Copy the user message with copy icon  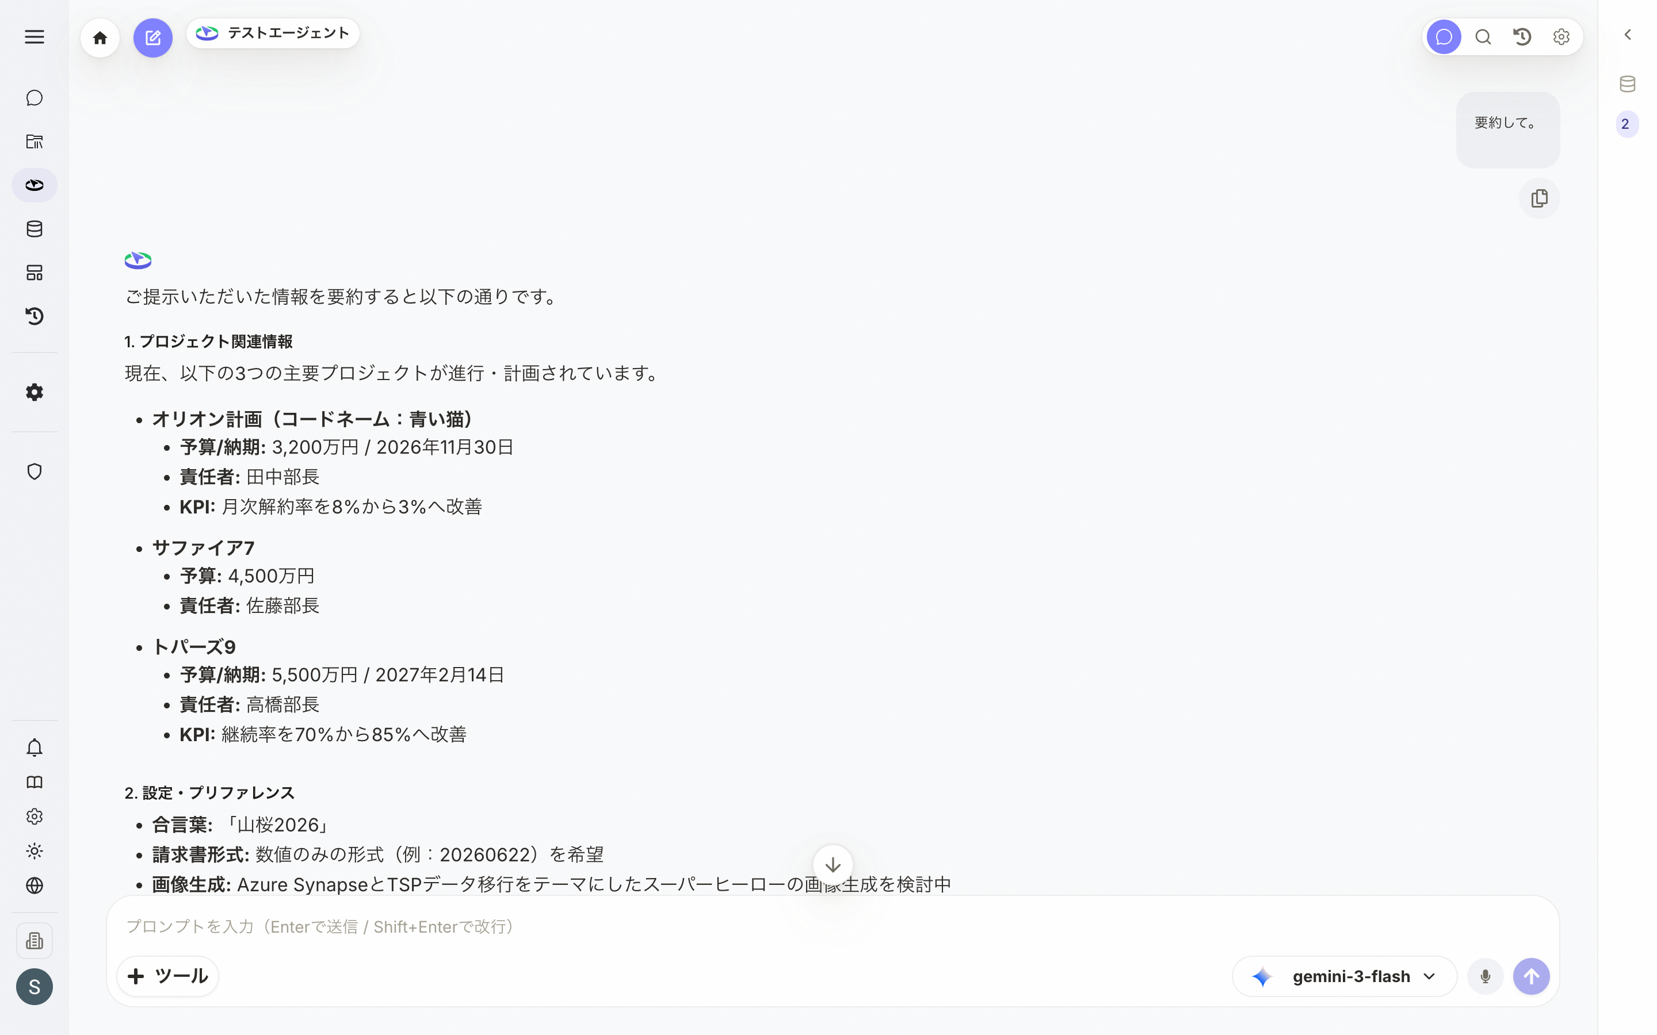(1539, 198)
